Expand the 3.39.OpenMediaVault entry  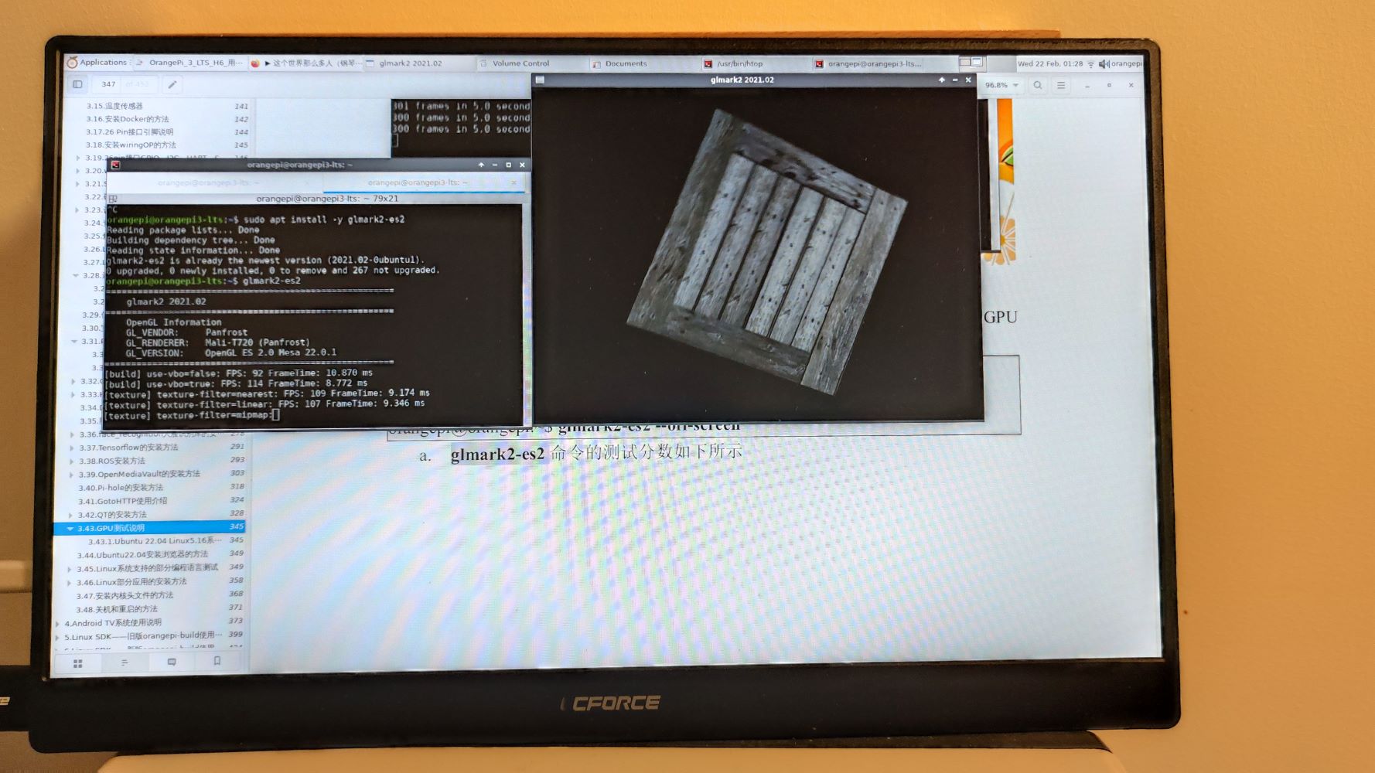pyautogui.click(x=72, y=475)
